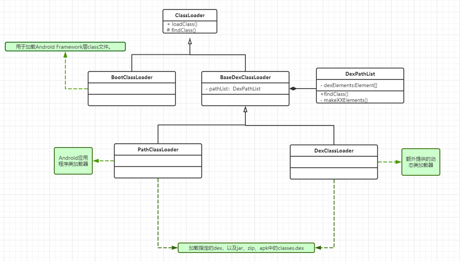
Task: Click the loadClass() method entry
Action: 182,24
